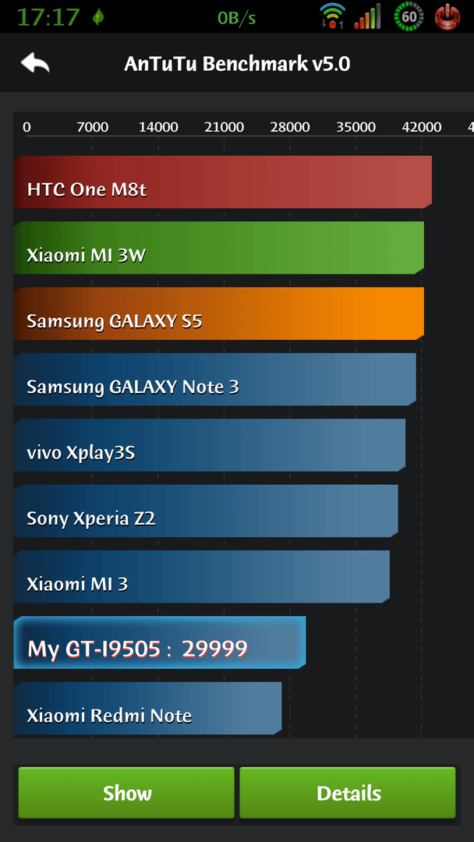Select the Samsung GALAXY Note 3 bar
Screen dimensions: 474x842
pos(214,379)
